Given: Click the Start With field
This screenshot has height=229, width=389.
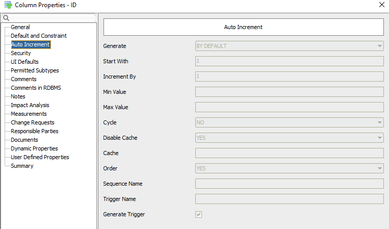Looking at the screenshot, I should point(289,61).
